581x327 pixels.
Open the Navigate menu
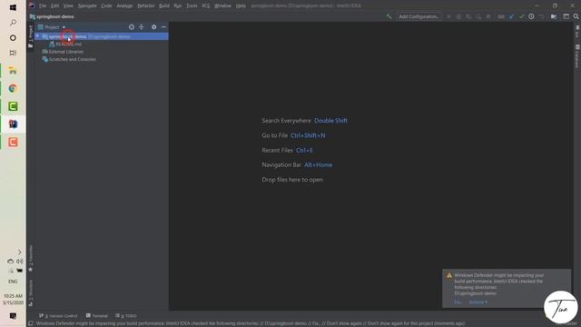coord(87,6)
